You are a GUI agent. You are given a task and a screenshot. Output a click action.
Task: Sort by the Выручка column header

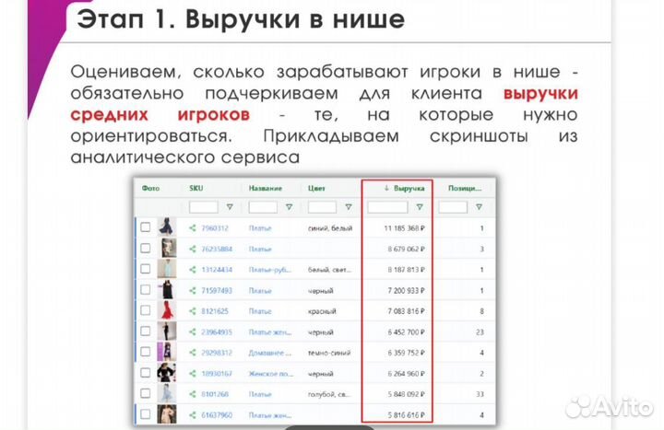(x=409, y=188)
